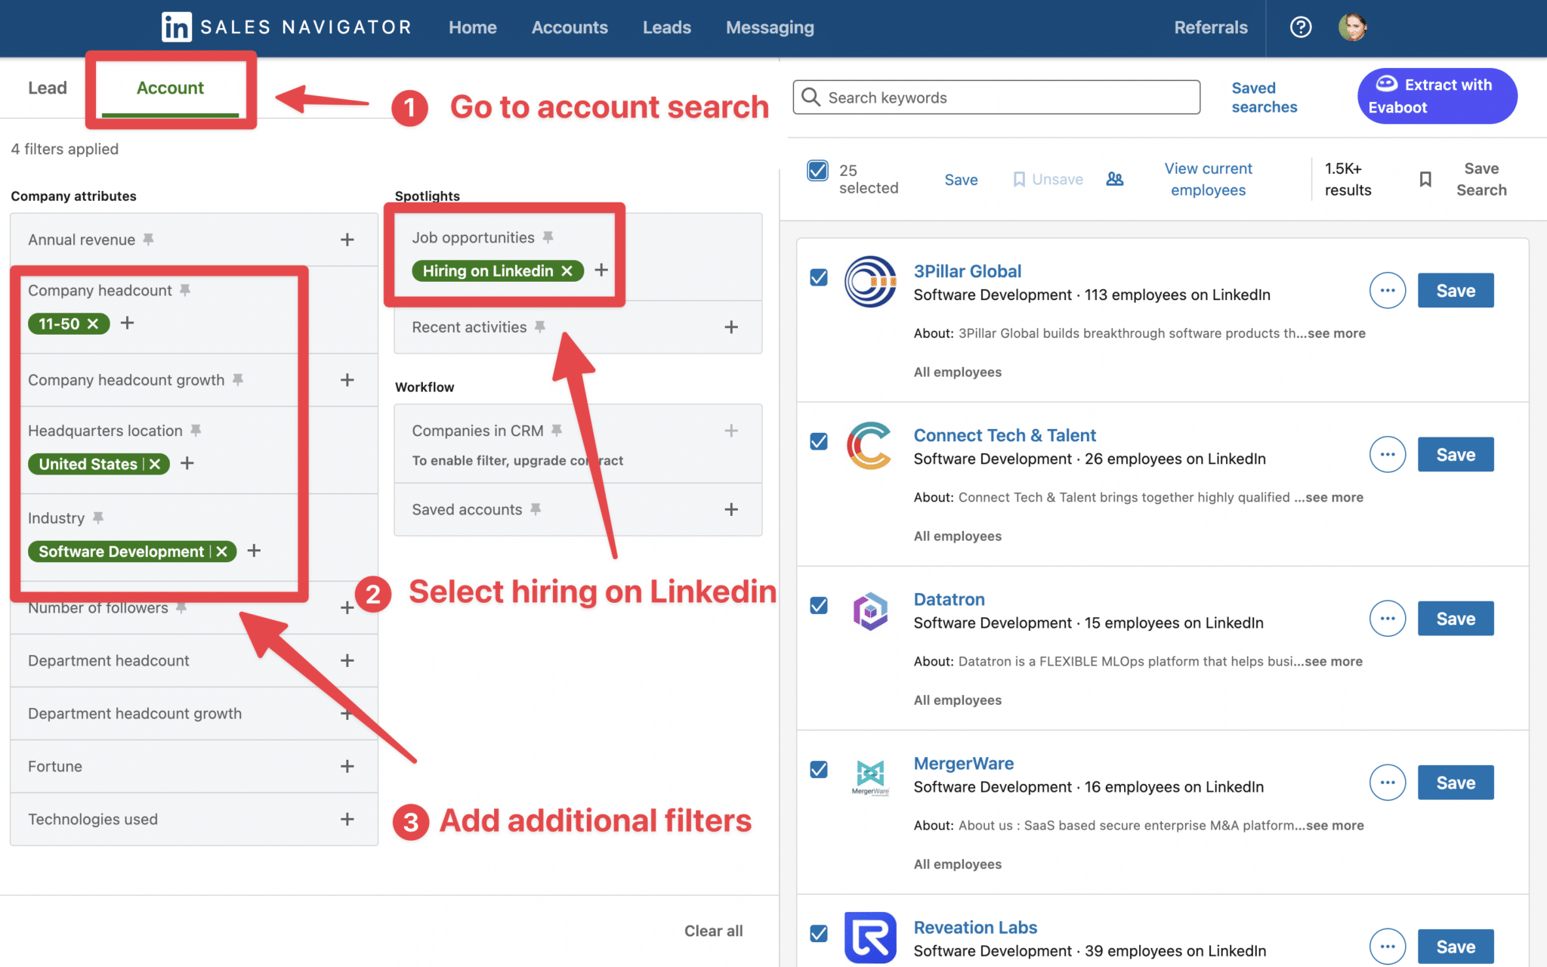Click the Clear all link

[712, 930]
